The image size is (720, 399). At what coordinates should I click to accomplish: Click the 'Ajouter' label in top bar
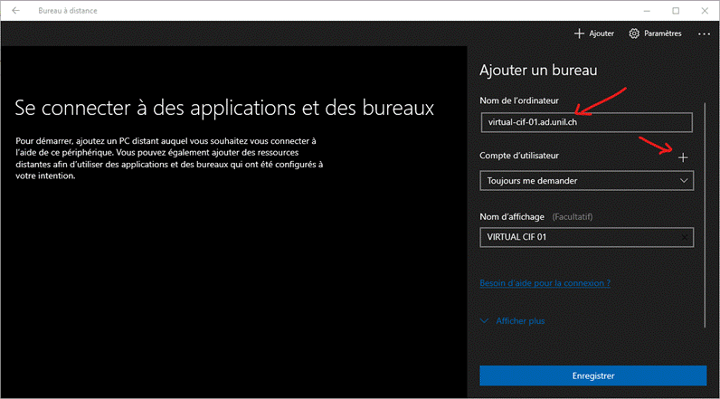point(602,33)
